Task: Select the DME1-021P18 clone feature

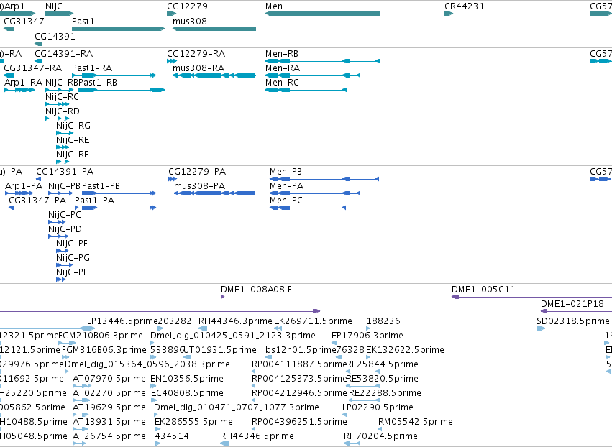Action: [x=576, y=311]
